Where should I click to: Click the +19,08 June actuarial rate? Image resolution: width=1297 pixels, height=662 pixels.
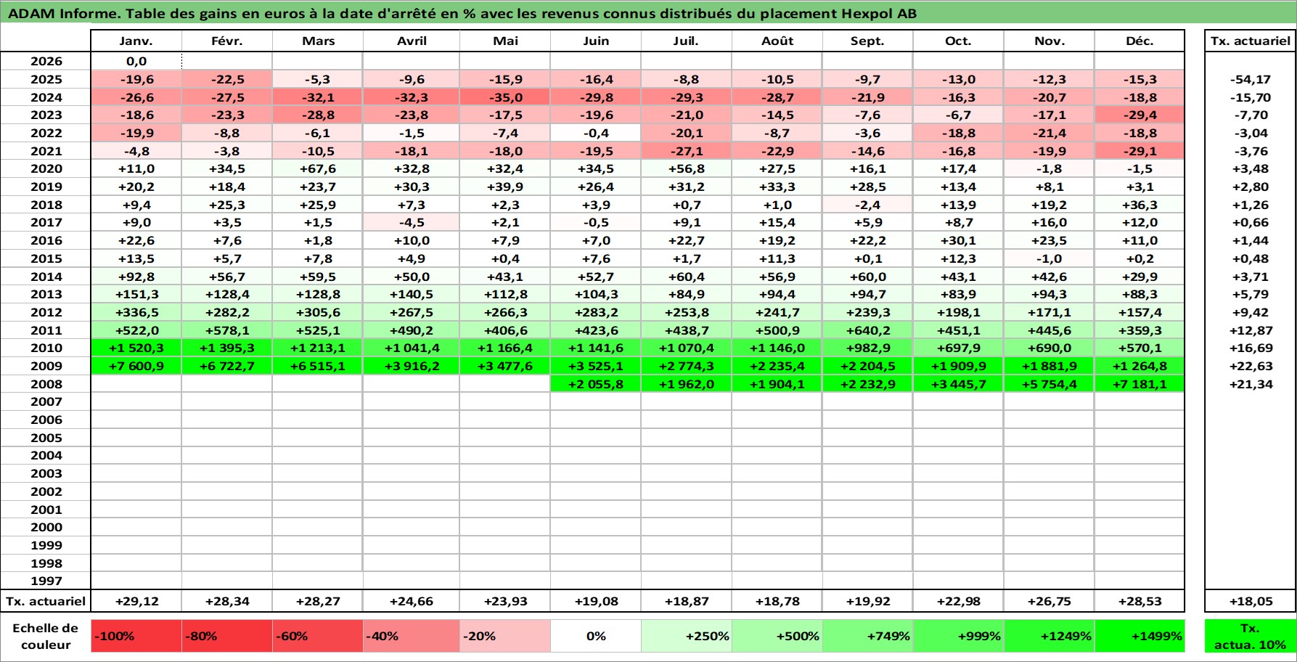(x=596, y=601)
